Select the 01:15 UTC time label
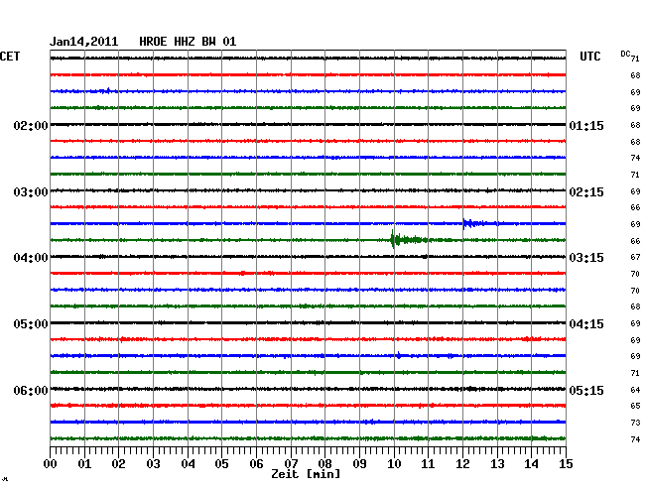This screenshot has height=490, width=645. click(x=586, y=125)
